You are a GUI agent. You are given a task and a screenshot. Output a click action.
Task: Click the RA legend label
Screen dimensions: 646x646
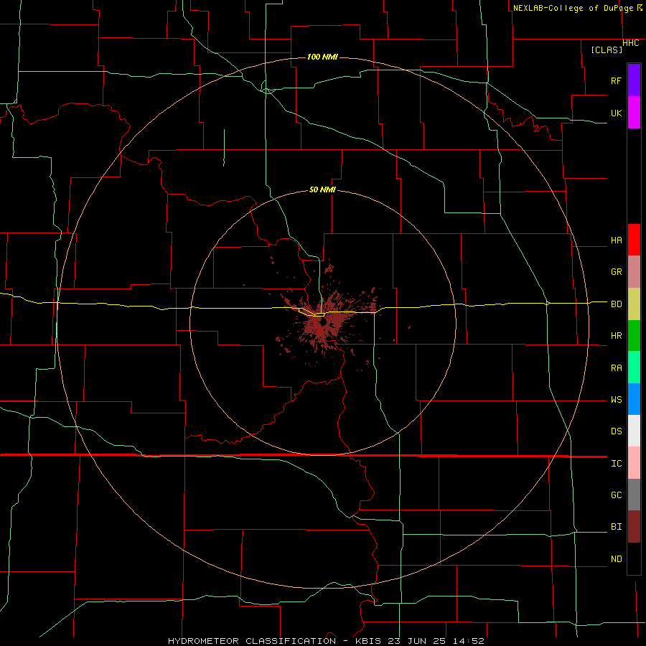click(x=616, y=368)
